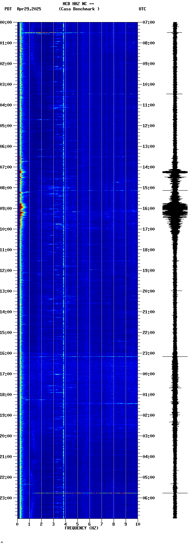Select the '(Casa Benchmark )' subtitle

pyautogui.click(x=79, y=9)
